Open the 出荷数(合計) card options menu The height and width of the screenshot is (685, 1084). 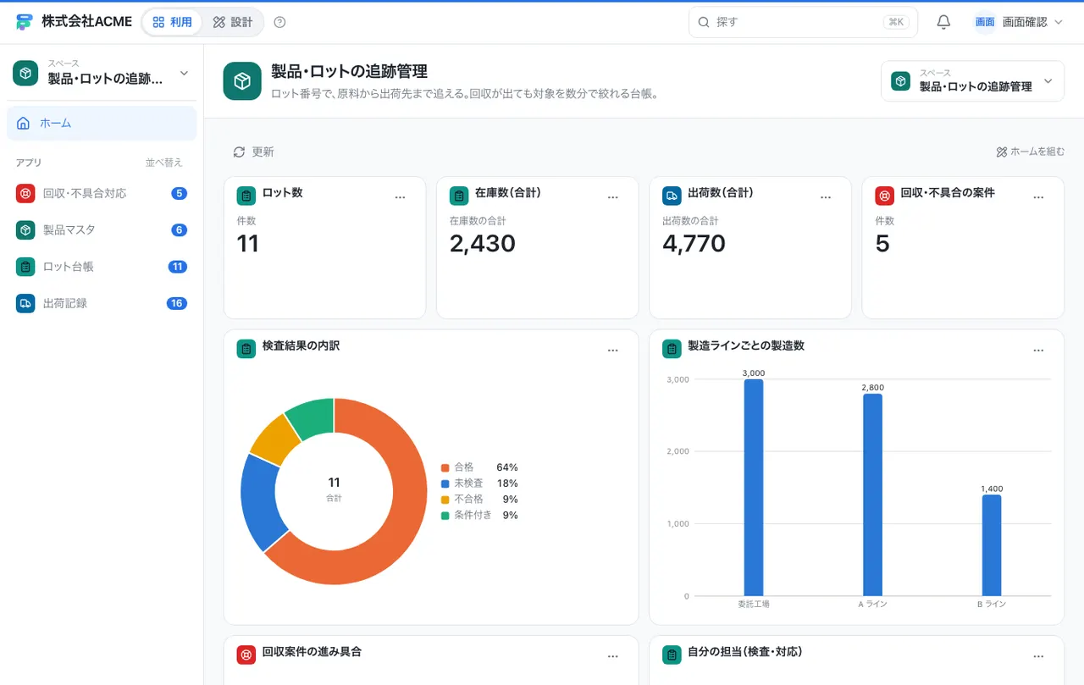[x=826, y=197]
